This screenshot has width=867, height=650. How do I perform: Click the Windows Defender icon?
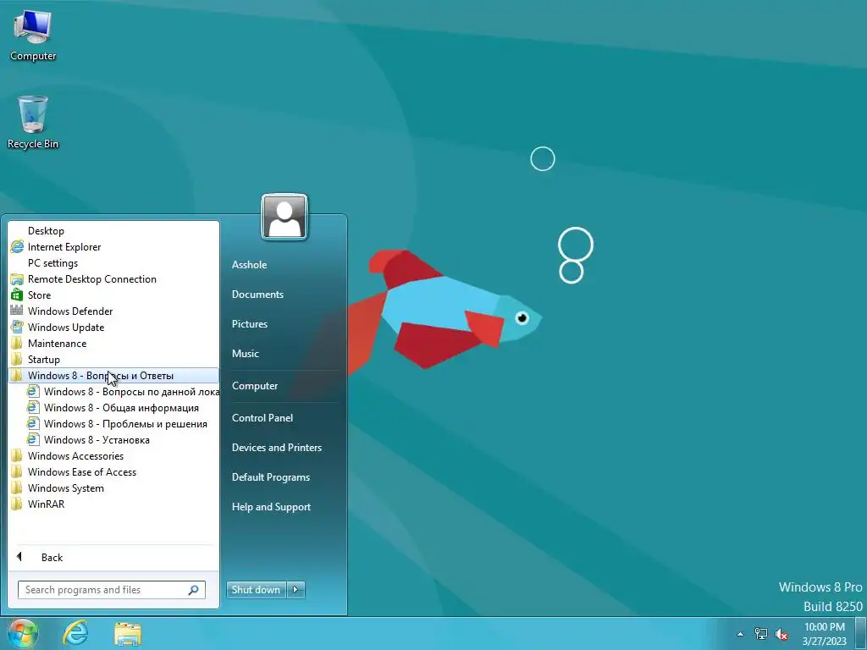[17, 311]
